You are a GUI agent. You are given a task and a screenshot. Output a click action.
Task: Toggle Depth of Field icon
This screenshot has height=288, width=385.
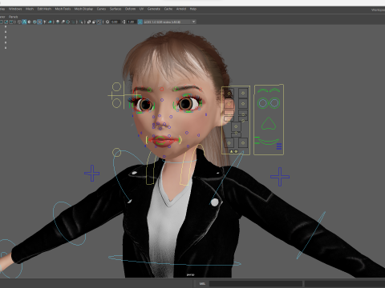tap(73, 22)
